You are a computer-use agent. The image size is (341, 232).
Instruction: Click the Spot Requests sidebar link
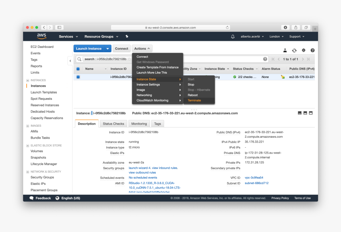coord(41,99)
